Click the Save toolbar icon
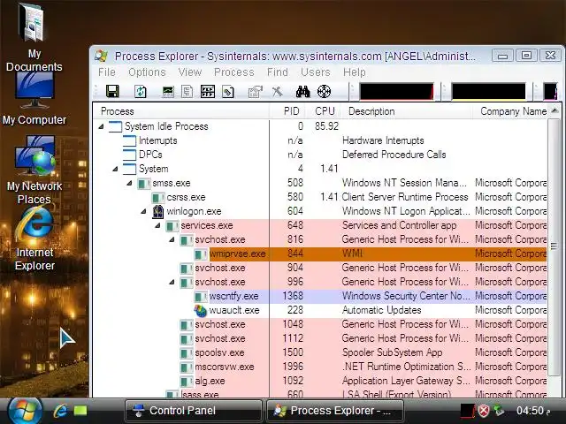The image size is (566, 424). pos(112,92)
